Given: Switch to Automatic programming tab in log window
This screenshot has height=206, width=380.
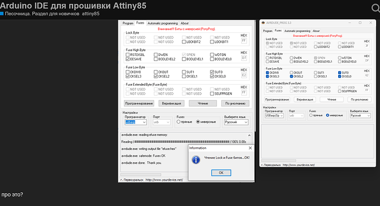Looking at the screenshot, I should [x=162, y=23].
